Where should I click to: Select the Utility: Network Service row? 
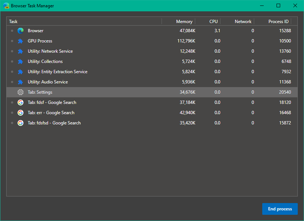click(152, 51)
